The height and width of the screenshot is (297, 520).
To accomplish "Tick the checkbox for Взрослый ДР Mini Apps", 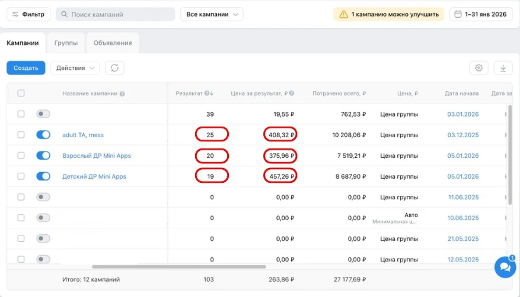I will click(x=21, y=156).
